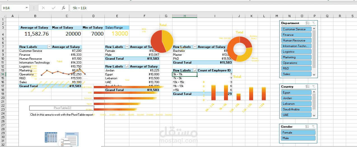The width and height of the screenshot is (357, 147).
Task: Open the Row Labels filter in the department pivot
Action: click(49, 47)
